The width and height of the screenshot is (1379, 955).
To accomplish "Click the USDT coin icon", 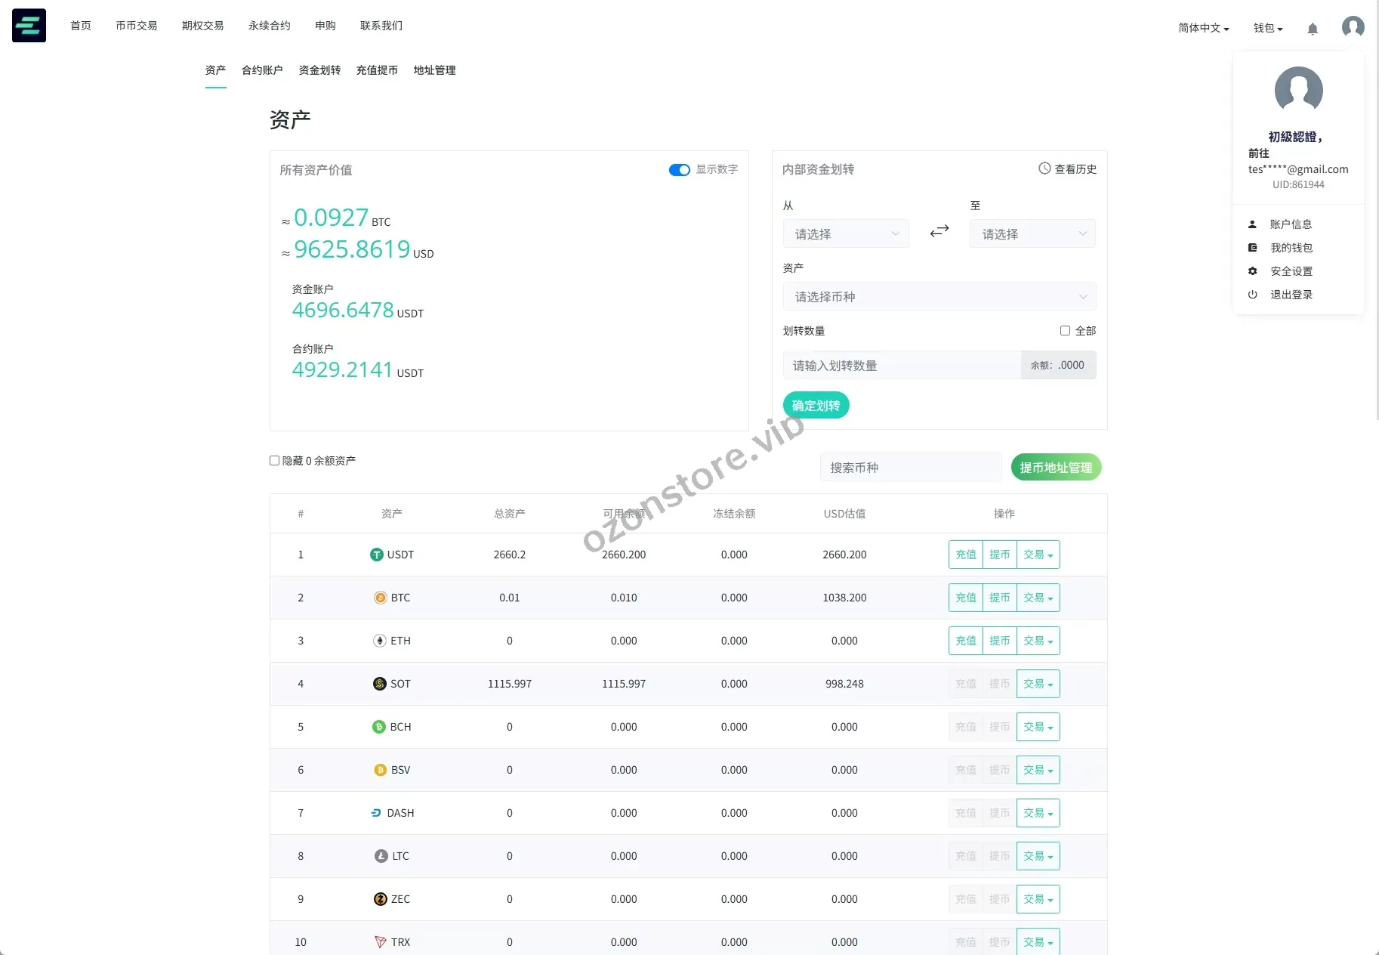I will [x=376, y=555].
